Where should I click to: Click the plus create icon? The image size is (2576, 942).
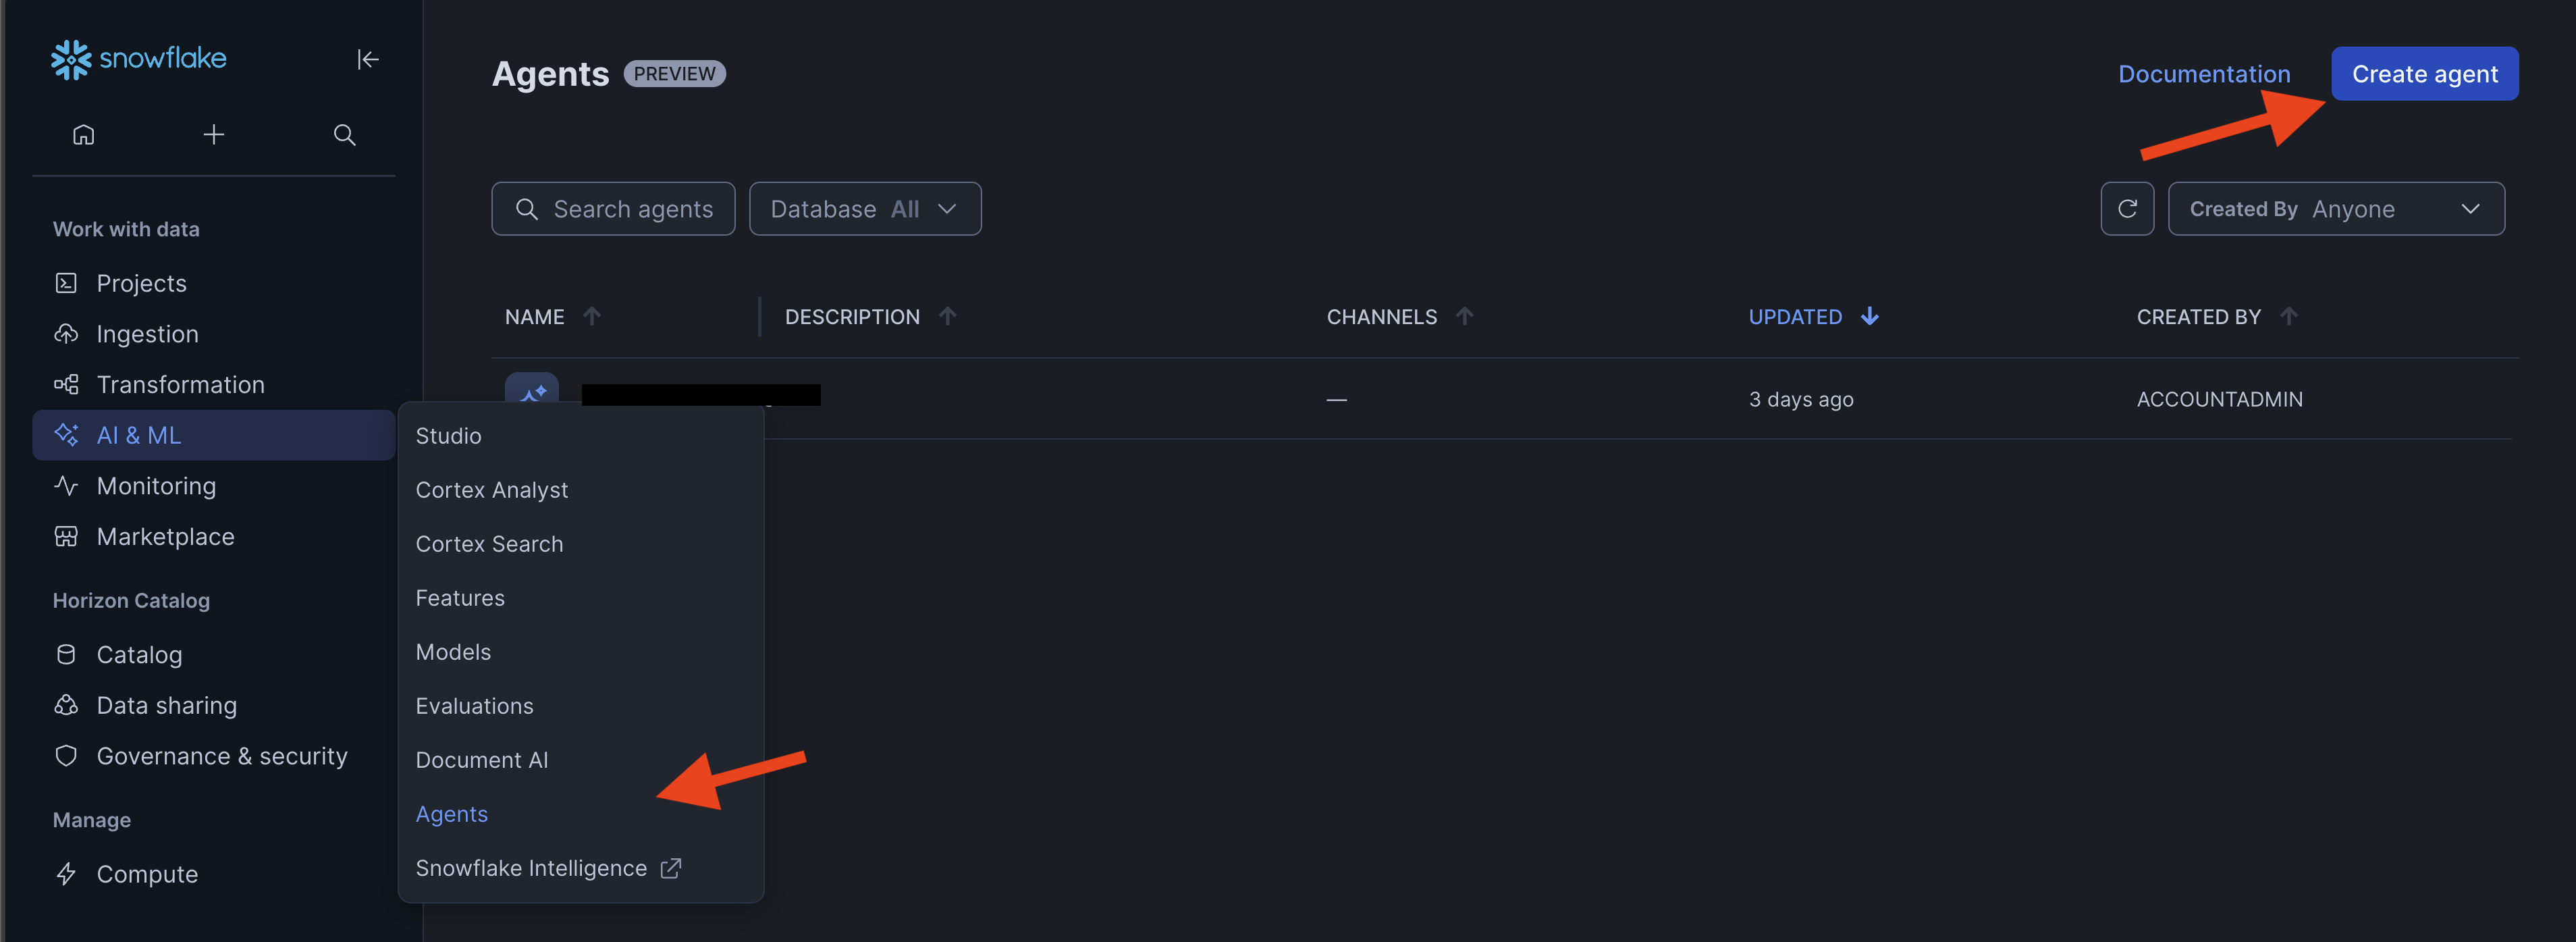214,135
